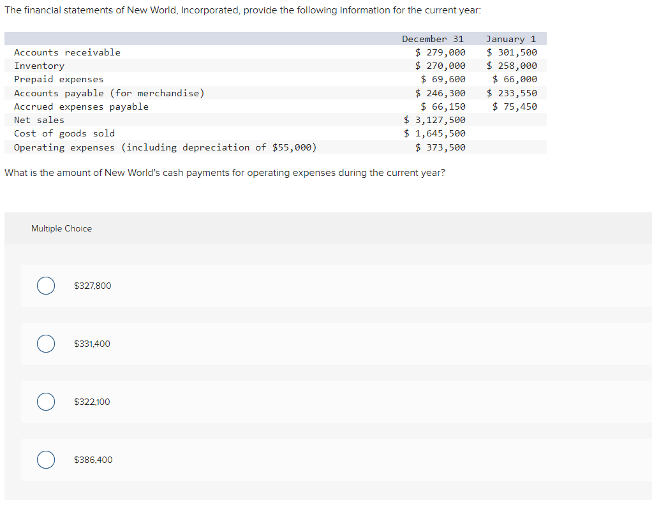This screenshot has height=505, width=652.
Task: Click the December 31 column header
Action: [433, 39]
